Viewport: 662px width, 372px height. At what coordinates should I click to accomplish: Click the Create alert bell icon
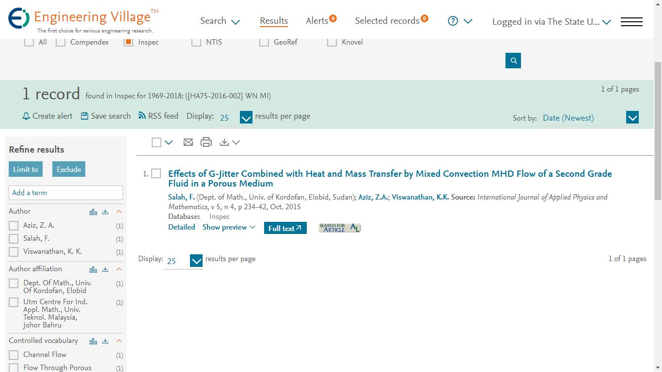[x=26, y=116]
